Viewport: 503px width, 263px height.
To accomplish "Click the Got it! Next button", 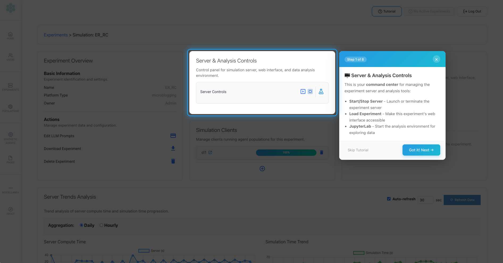I will tap(421, 150).
